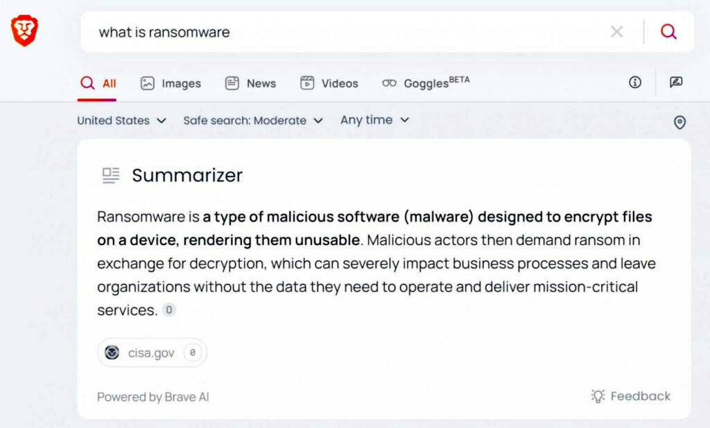Click the Brave lion logo
710x428 pixels.
click(x=24, y=31)
